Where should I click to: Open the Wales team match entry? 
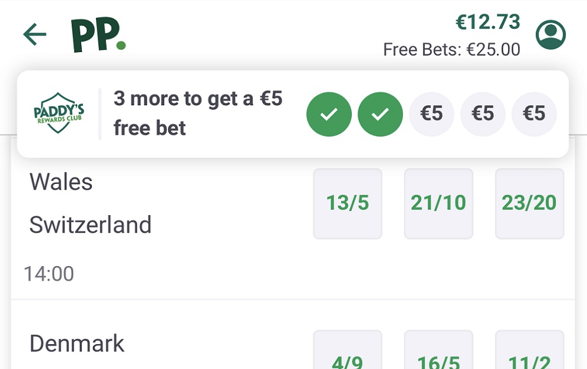coord(61,182)
